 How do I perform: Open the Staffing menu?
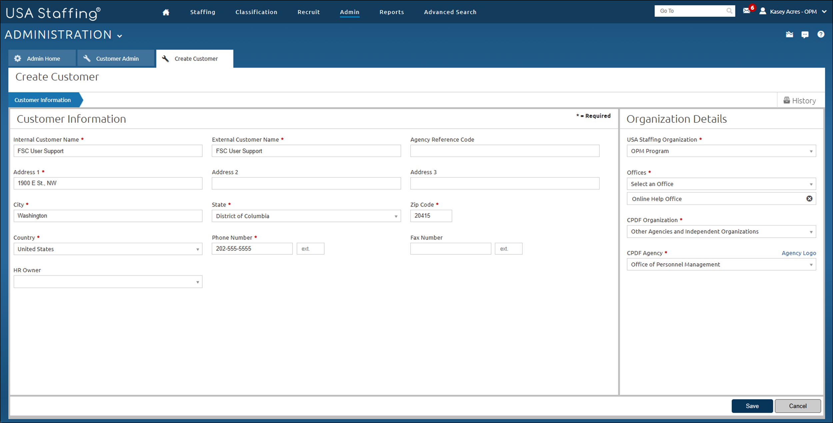(203, 12)
